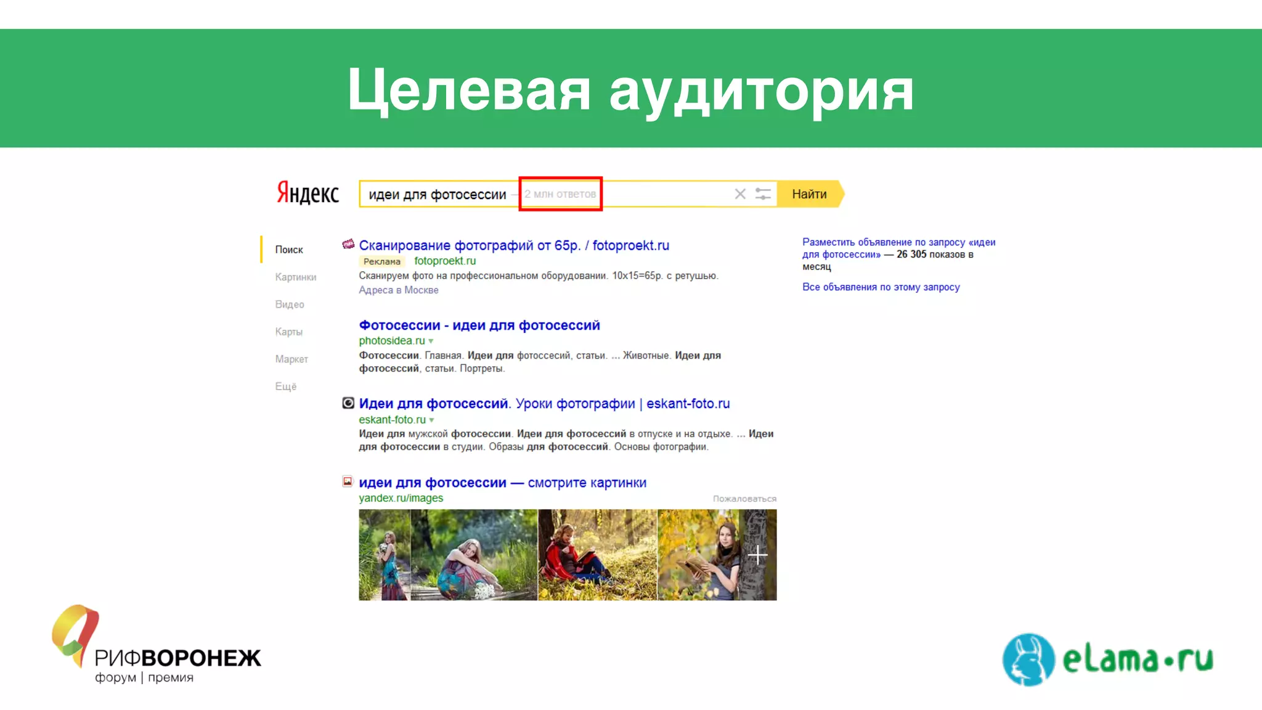Open идеи для фотосессии — смотрите картинки

(503, 483)
